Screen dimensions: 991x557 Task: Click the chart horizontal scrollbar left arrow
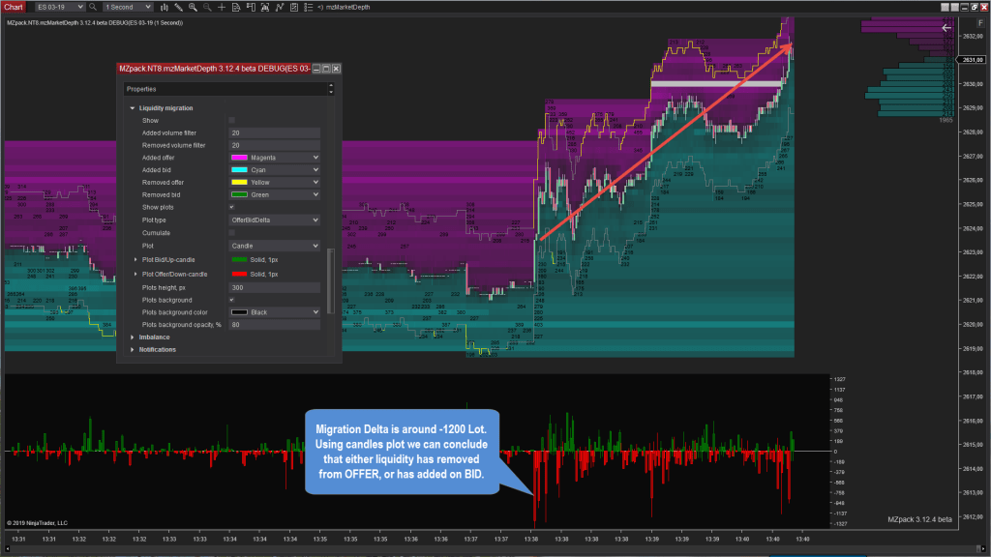coord(7,549)
